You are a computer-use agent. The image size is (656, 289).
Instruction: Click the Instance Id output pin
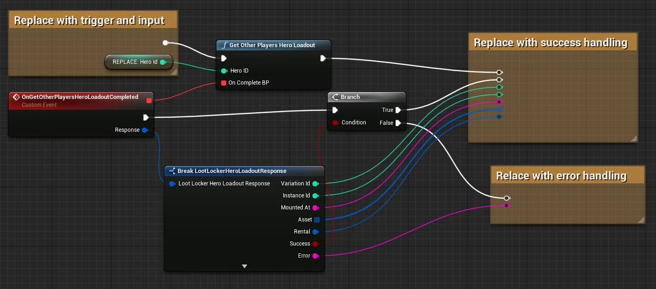[316, 196]
